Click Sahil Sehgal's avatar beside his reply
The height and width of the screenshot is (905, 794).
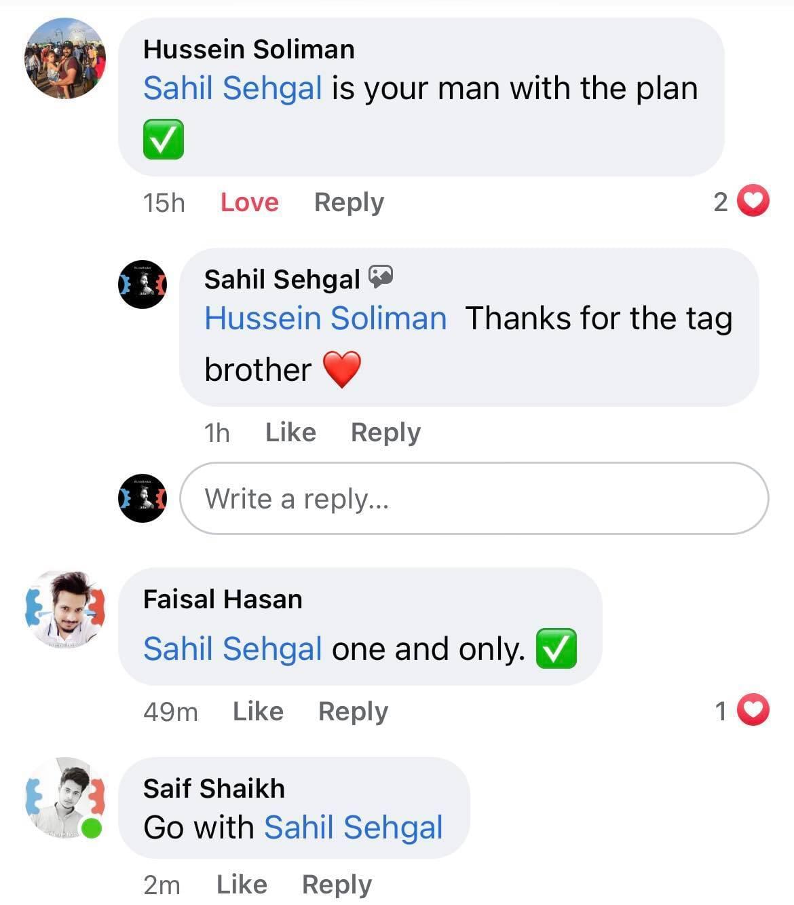(x=143, y=284)
